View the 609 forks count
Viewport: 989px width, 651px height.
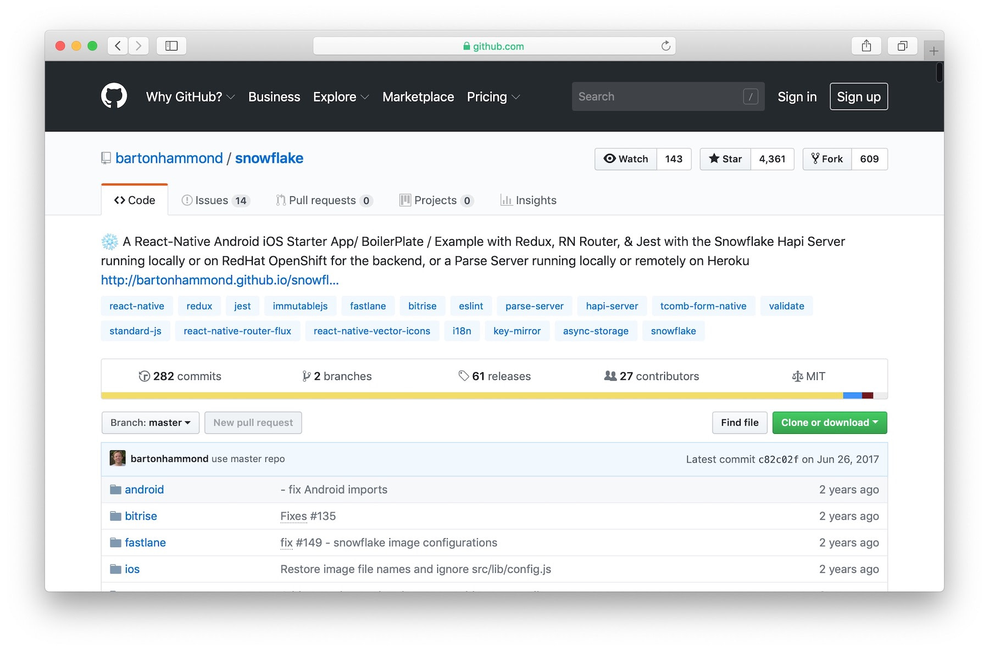tap(869, 159)
